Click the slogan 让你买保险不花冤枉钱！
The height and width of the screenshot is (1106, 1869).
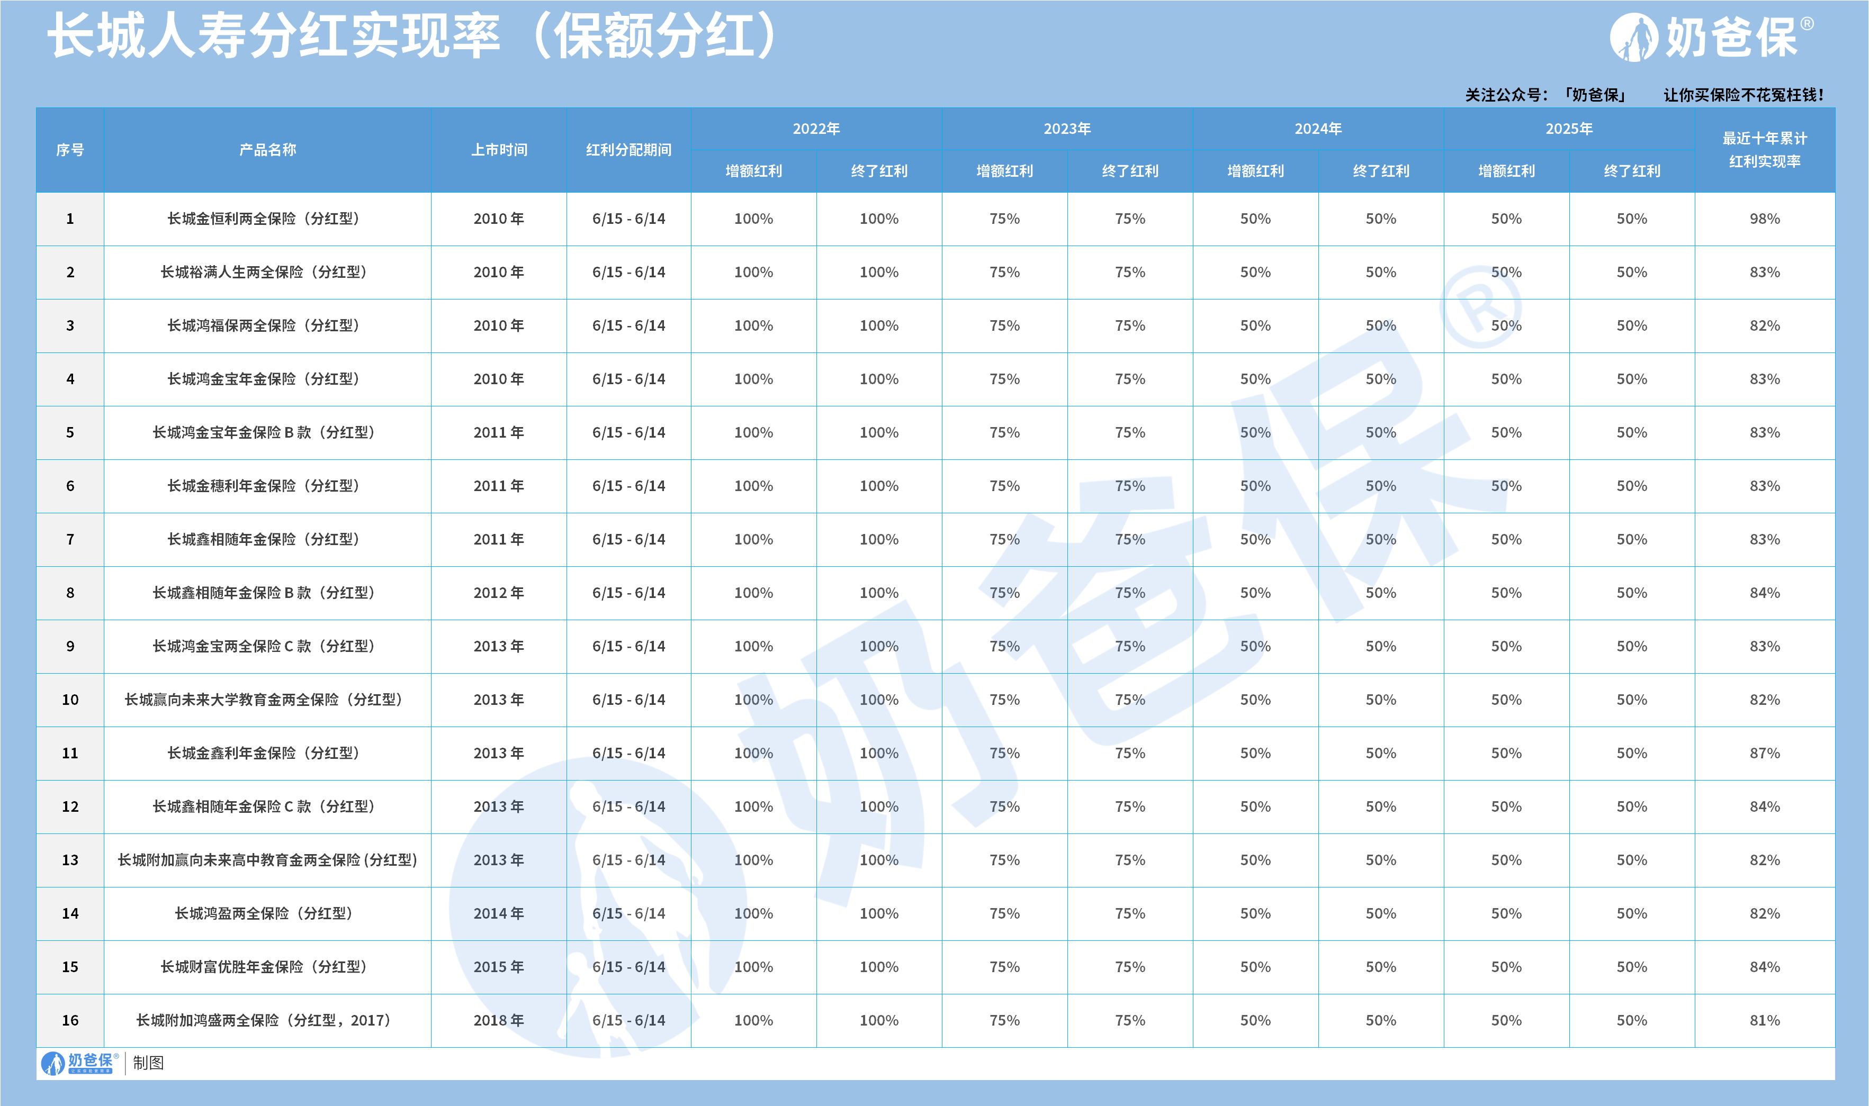tap(1743, 95)
